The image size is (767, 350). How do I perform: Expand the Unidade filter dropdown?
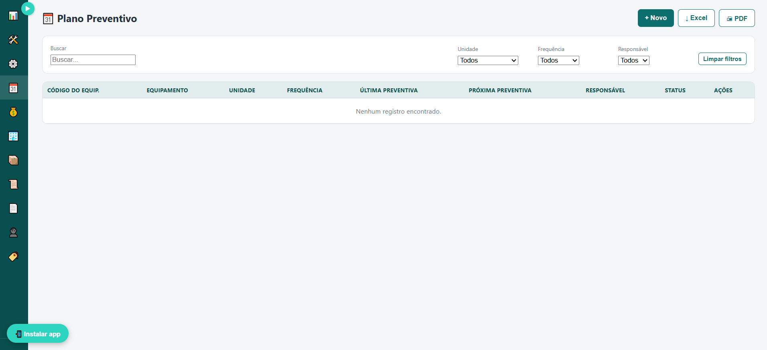point(488,60)
